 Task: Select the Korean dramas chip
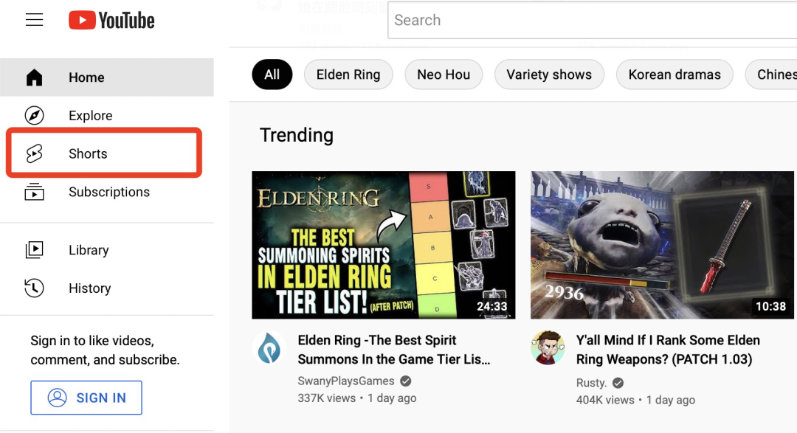(674, 75)
